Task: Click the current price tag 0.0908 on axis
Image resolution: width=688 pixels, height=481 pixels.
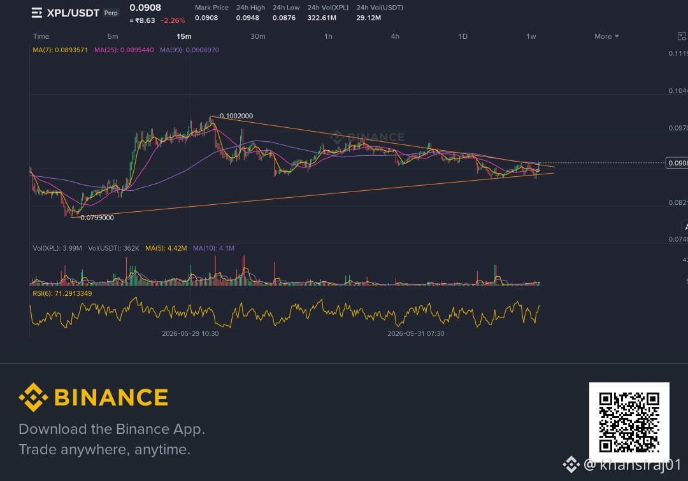Action: [677, 163]
